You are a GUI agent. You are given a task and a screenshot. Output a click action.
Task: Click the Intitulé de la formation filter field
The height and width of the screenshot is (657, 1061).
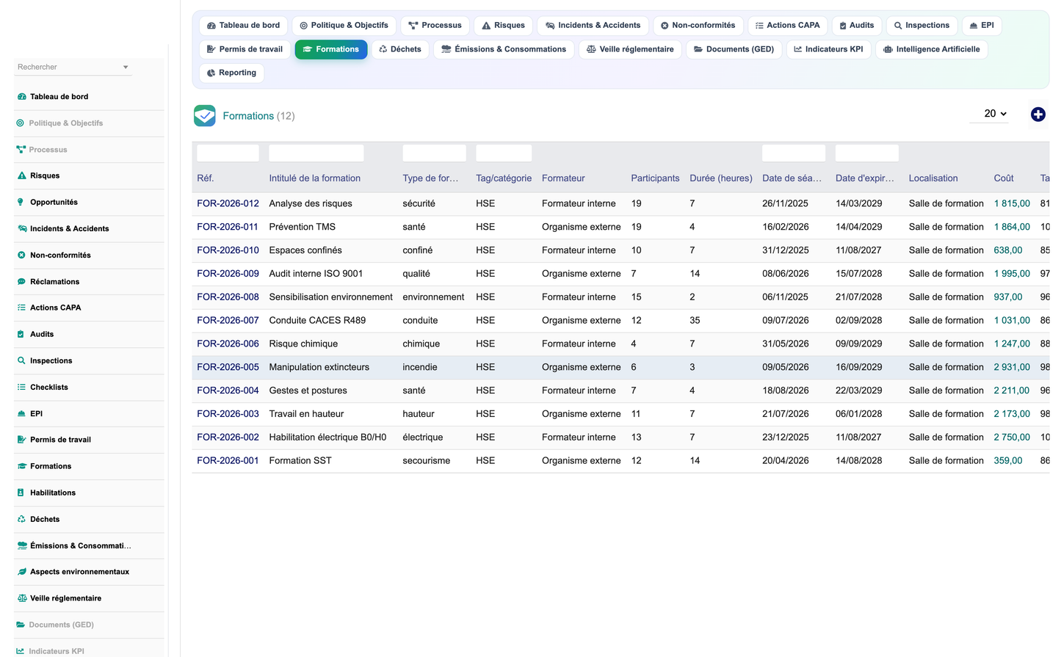tap(316, 153)
